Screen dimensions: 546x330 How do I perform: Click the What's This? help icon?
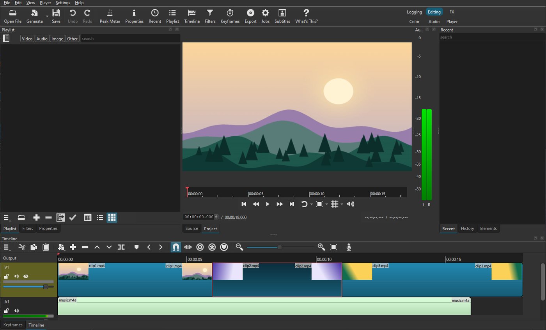click(306, 16)
